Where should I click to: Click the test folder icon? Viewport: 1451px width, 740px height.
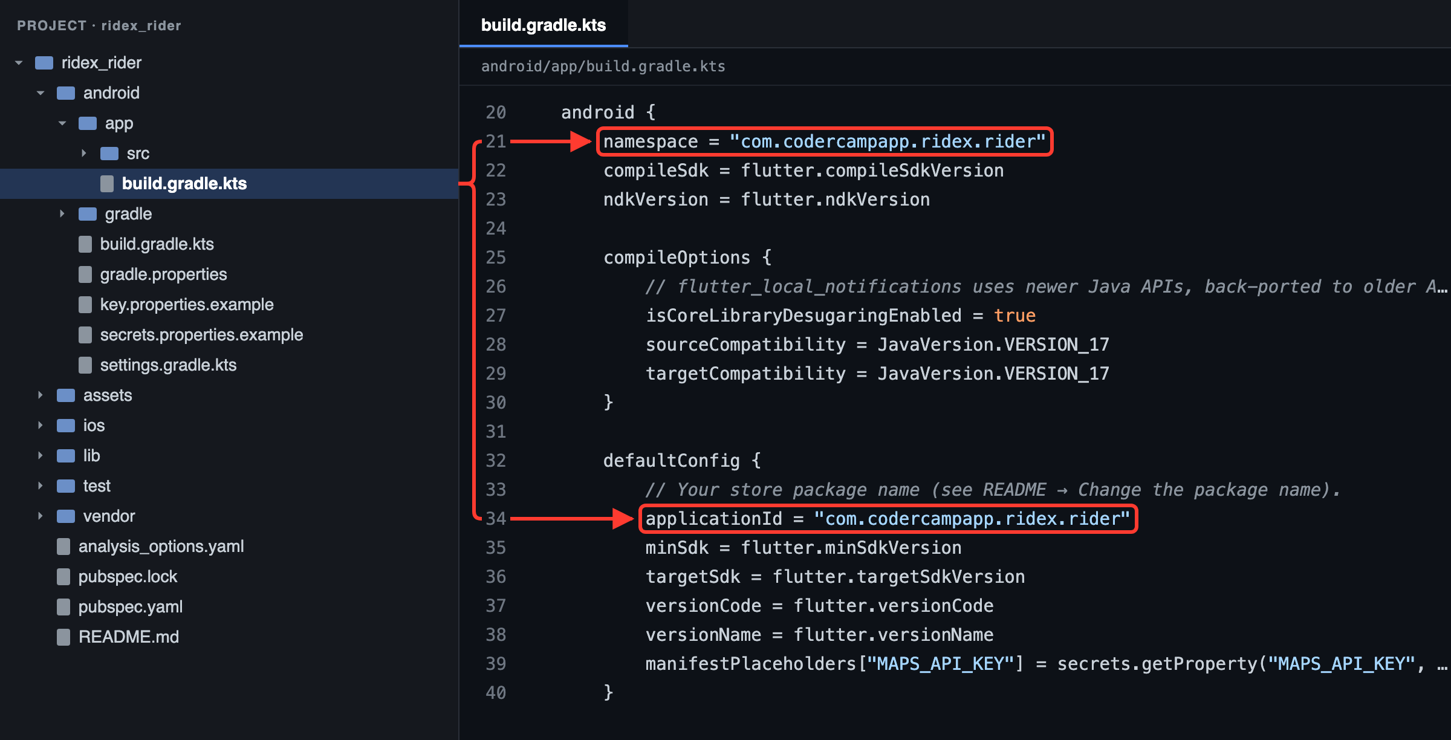click(x=66, y=486)
